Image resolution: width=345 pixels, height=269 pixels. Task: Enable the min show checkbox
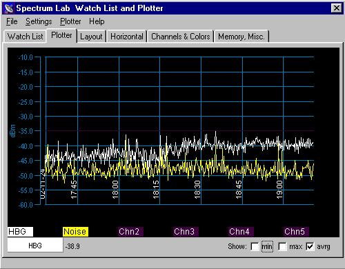coord(255,246)
